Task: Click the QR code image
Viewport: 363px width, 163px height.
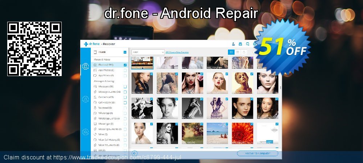Action: click(34, 49)
